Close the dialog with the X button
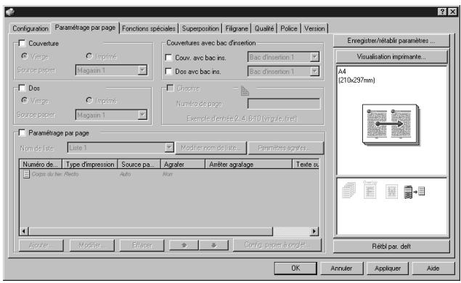Image resolution: width=461 pixels, height=283 pixels. tap(452, 12)
